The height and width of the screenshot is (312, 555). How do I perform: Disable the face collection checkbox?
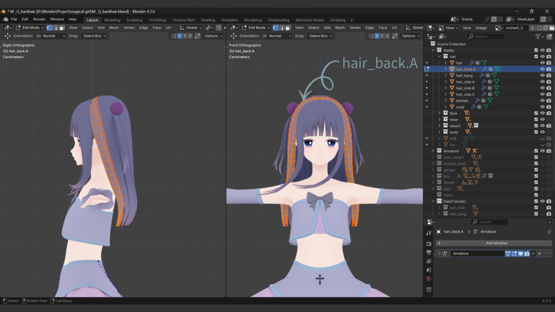536,113
